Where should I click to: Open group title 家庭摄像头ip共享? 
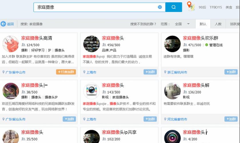(x=119, y=132)
